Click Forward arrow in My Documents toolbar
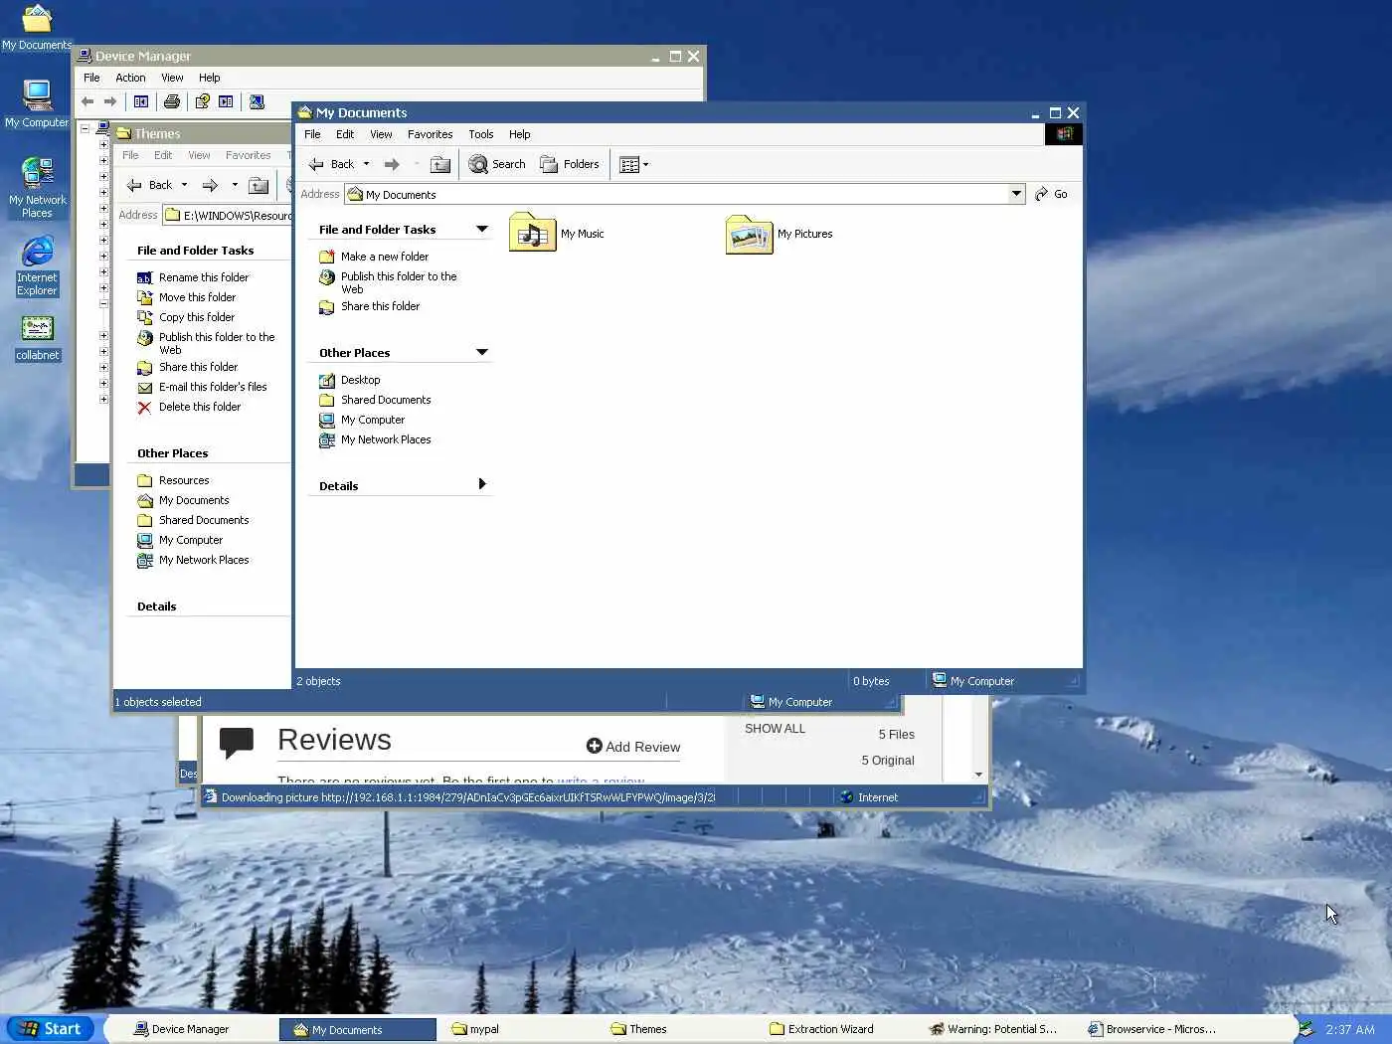The image size is (1392, 1044). [x=392, y=164]
